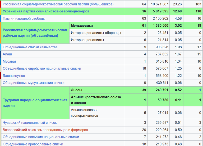
Task: Open the Алаш party link
Action: click(7, 54)
